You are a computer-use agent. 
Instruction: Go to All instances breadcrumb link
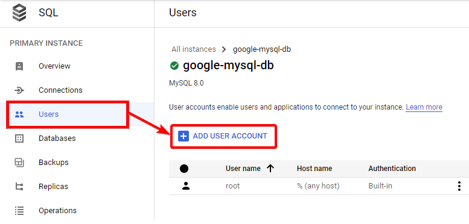coord(194,49)
